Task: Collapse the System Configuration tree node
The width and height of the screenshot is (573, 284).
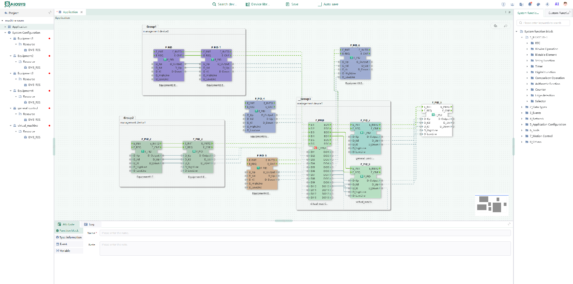Action: (5, 33)
